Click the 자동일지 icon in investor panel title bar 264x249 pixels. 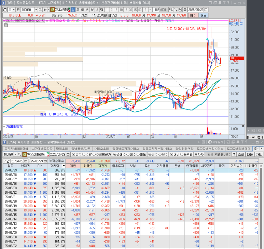coord(216,142)
